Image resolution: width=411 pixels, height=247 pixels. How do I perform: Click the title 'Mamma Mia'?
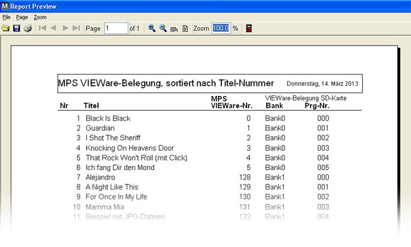tap(105, 207)
